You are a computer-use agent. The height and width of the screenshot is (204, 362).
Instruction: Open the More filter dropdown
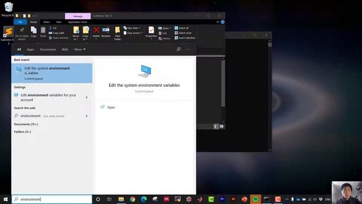click(x=80, y=49)
